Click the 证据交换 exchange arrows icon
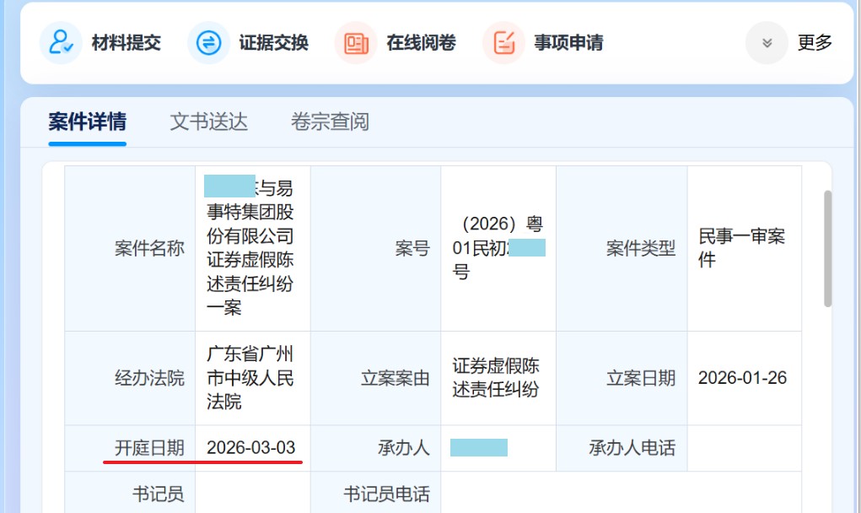This screenshot has width=861, height=513. [x=208, y=42]
